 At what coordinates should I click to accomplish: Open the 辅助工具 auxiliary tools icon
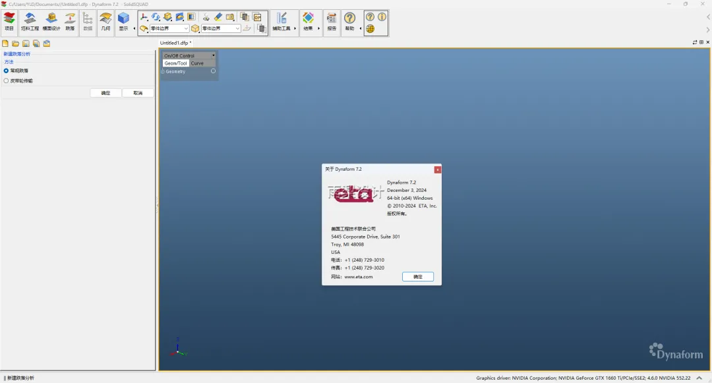pyautogui.click(x=281, y=22)
